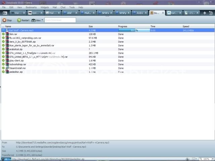Close the sfsf tab

coord(76,13)
